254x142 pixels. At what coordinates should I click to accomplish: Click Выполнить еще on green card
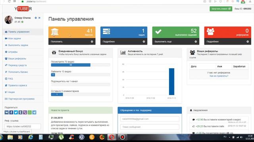(x=176, y=41)
